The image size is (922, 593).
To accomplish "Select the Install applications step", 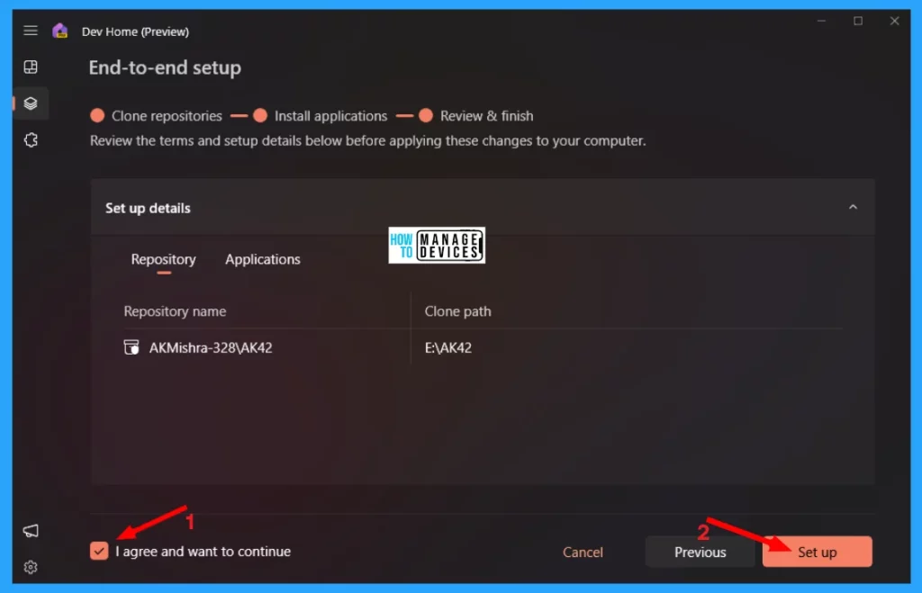I will (x=320, y=116).
